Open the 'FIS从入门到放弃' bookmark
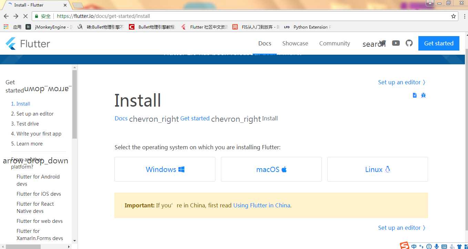468x249 pixels. (x=256, y=27)
